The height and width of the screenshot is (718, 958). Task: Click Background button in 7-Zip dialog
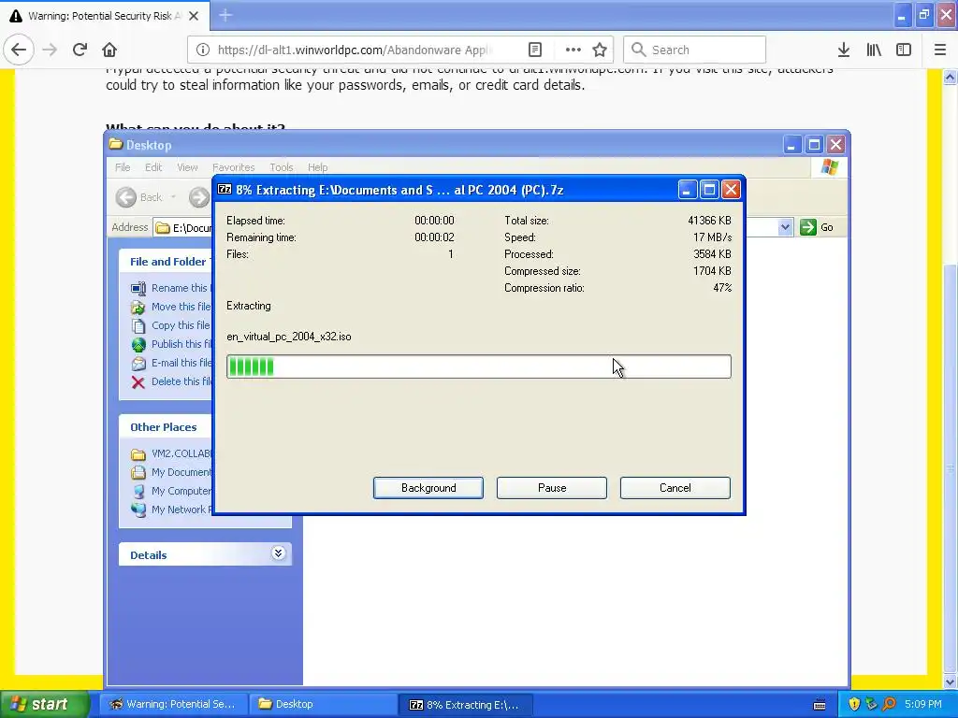(x=428, y=488)
